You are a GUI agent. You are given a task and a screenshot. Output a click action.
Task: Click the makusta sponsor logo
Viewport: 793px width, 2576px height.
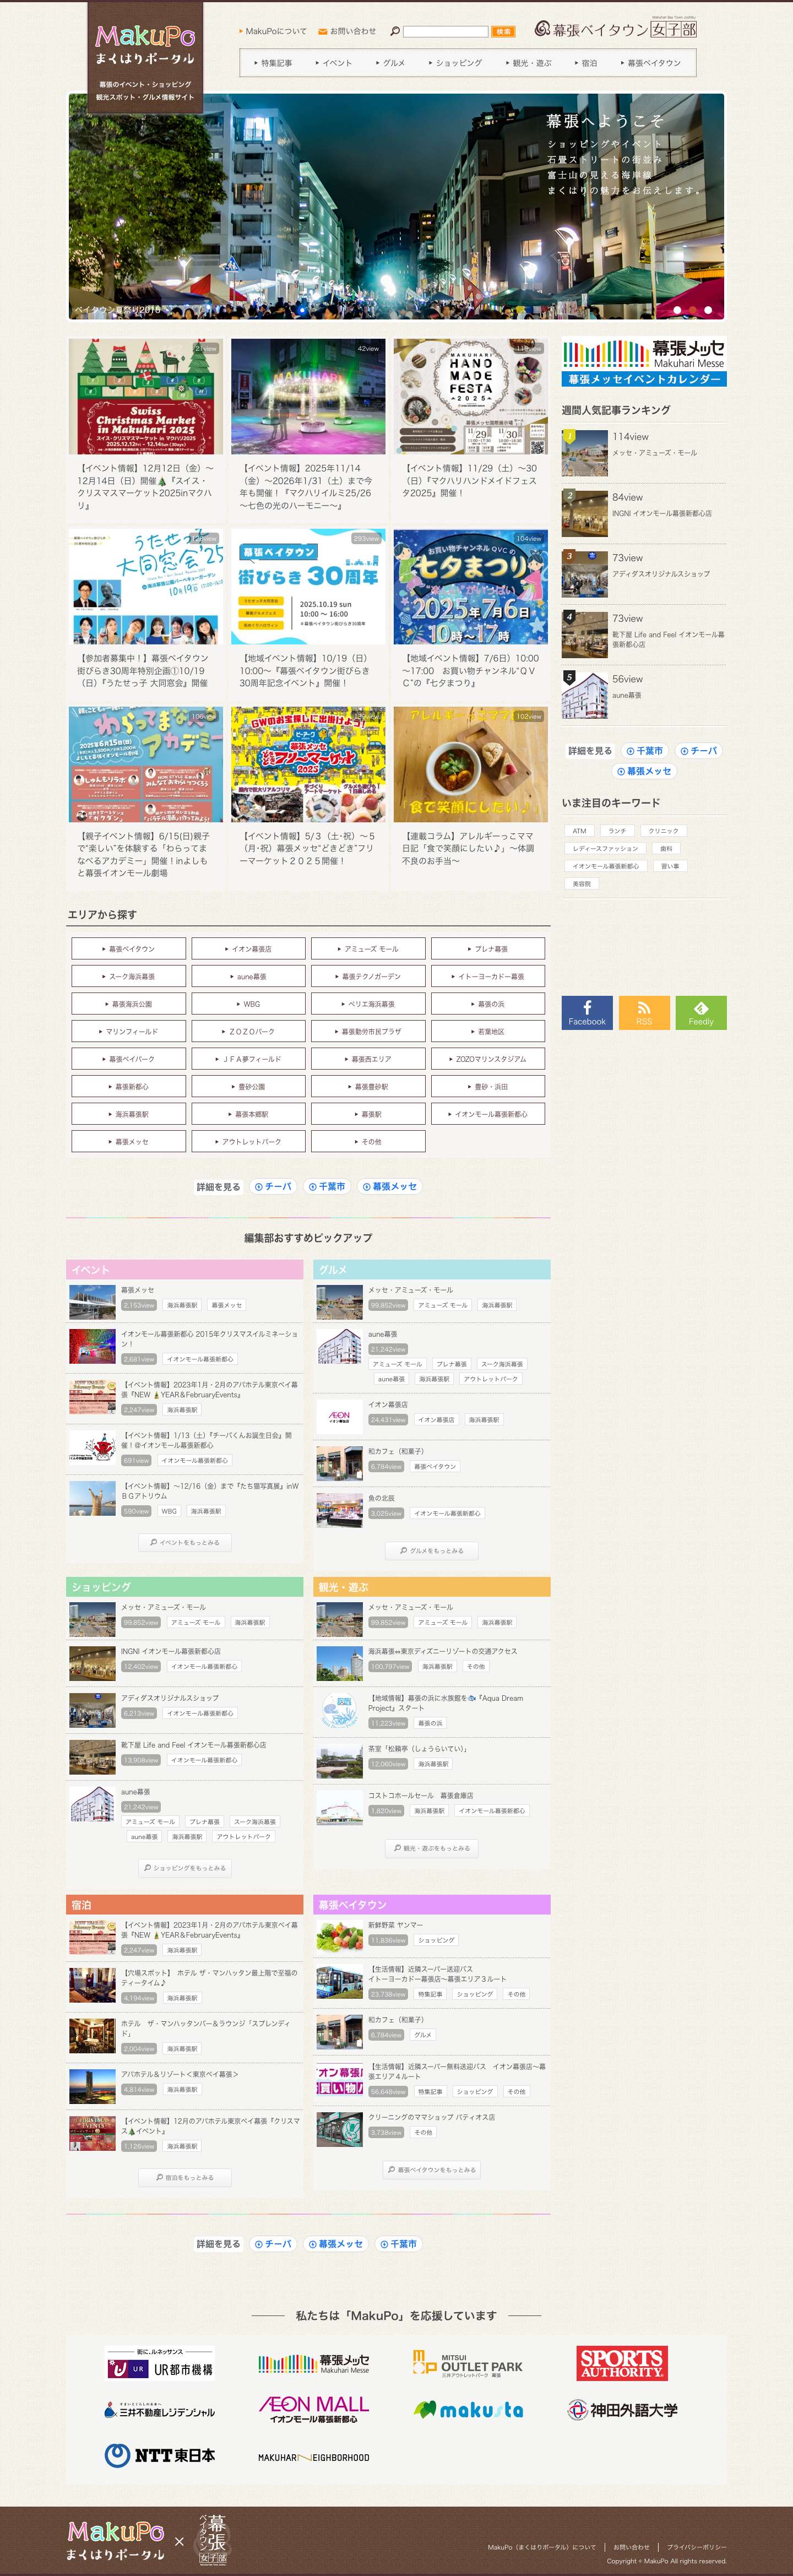pyautogui.click(x=468, y=2410)
